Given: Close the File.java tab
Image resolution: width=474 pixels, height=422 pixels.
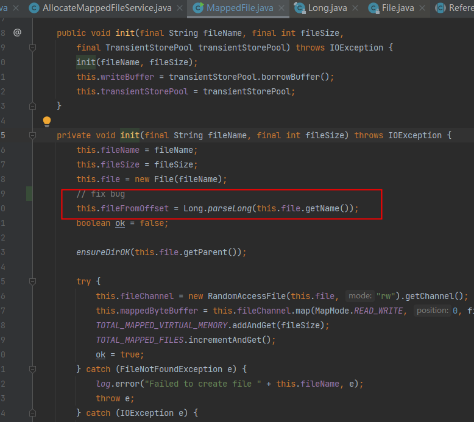Looking at the screenshot, I should (x=422, y=8).
